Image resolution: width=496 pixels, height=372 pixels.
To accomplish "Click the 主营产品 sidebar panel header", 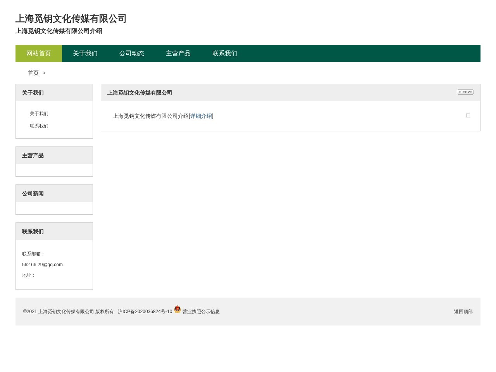I will point(33,155).
